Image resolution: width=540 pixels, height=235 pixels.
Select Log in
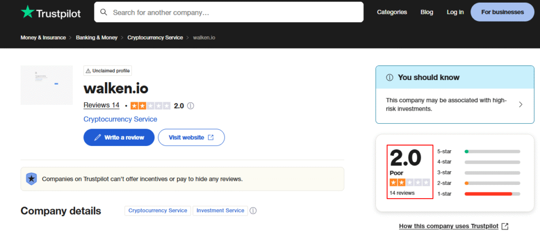[455, 12]
